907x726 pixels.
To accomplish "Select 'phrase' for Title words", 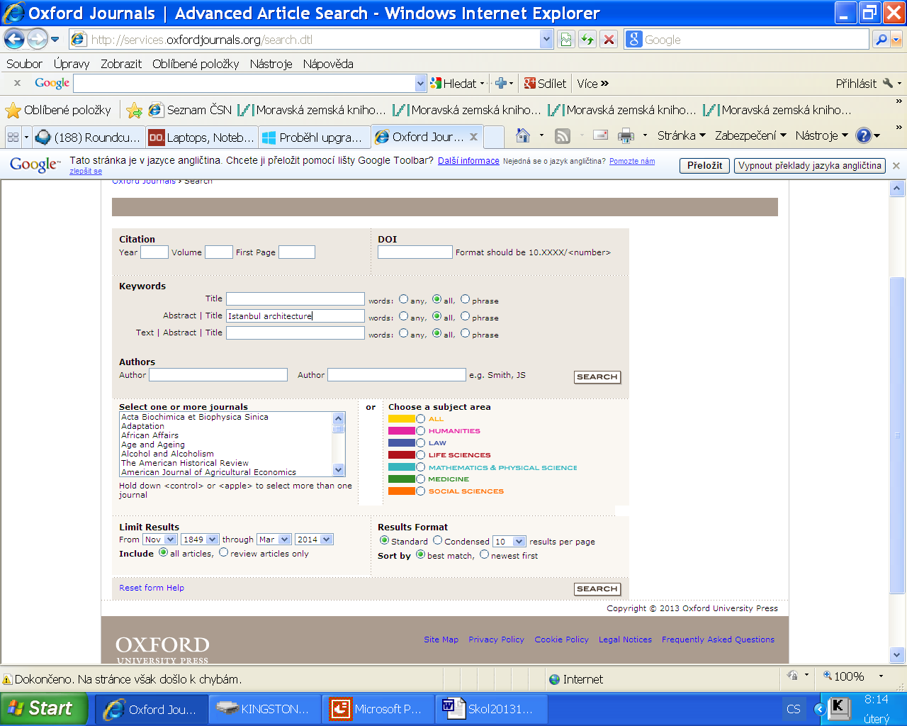I will 465,299.
